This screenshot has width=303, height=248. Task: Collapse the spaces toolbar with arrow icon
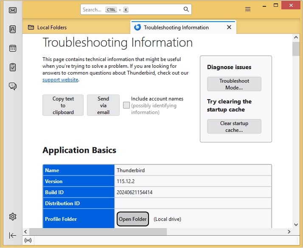tap(13, 235)
